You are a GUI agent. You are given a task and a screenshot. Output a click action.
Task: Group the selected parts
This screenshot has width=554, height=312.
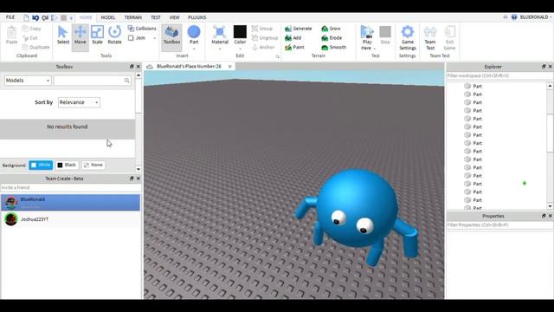[x=262, y=29]
